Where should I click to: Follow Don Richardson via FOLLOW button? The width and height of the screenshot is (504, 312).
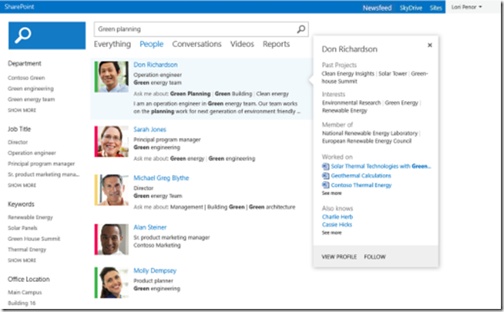pos(375,256)
